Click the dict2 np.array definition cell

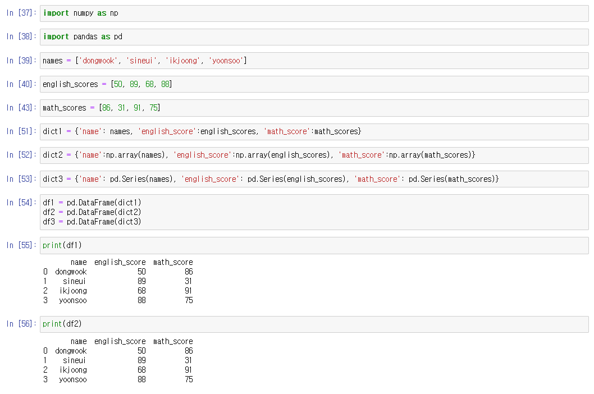(314, 155)
